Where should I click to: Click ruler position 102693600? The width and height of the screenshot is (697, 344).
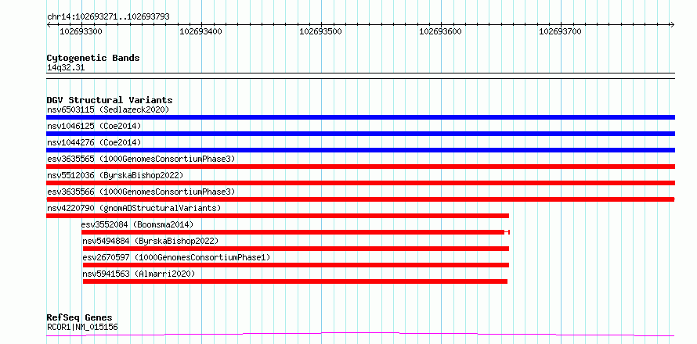click(x=442, y=31)
